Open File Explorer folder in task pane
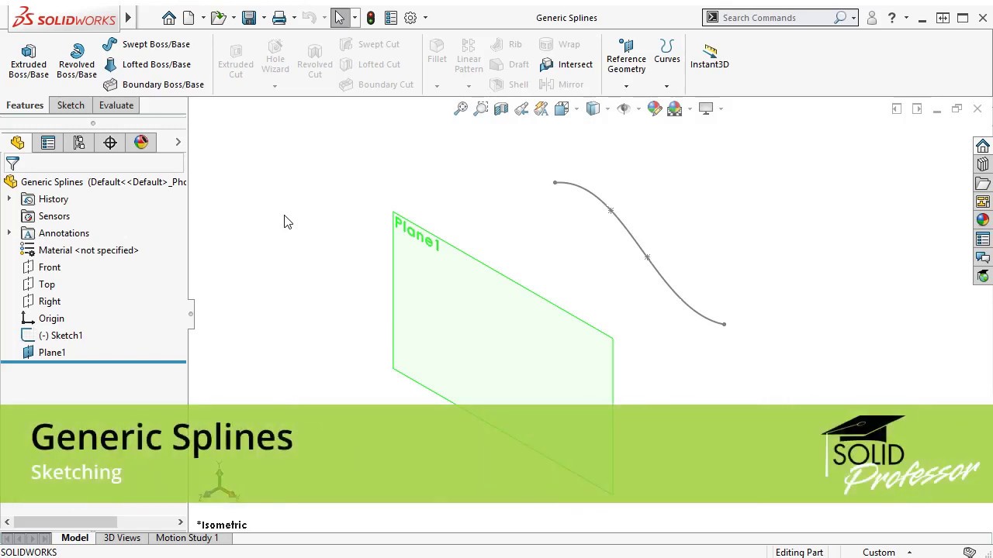This screenshot has height=558, width=993. pyautogui.click(x=983, y=184)
